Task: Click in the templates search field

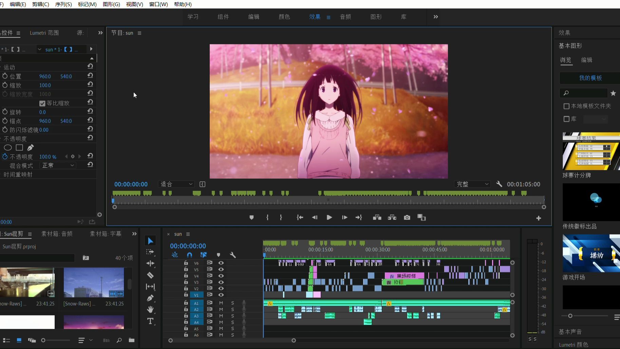Action: point(584,93)
